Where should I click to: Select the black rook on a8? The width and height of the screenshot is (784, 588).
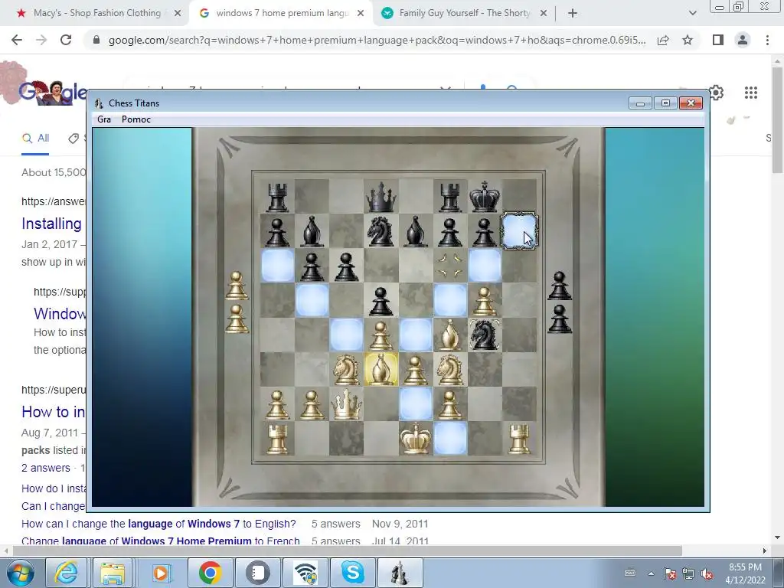click(x=277, y=197)
